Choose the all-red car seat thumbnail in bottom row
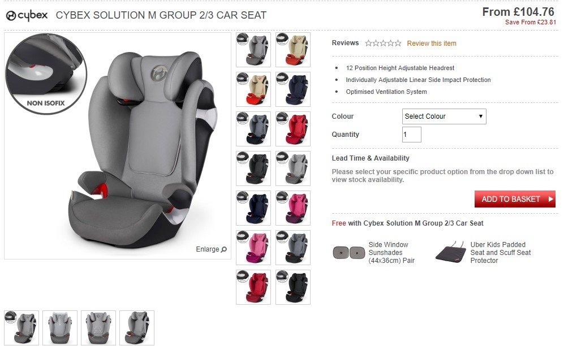The image size is (564, 346). tap(253, 287)
